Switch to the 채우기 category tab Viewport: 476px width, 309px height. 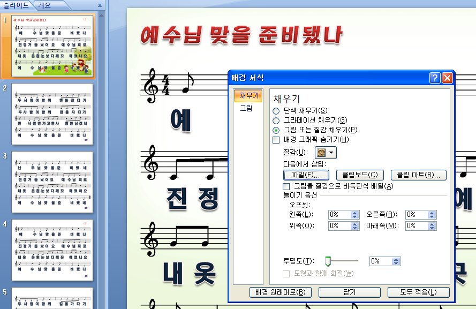tap(248, 96)
